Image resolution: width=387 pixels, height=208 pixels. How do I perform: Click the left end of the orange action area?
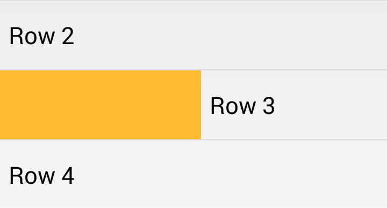[x=2, y=105]
